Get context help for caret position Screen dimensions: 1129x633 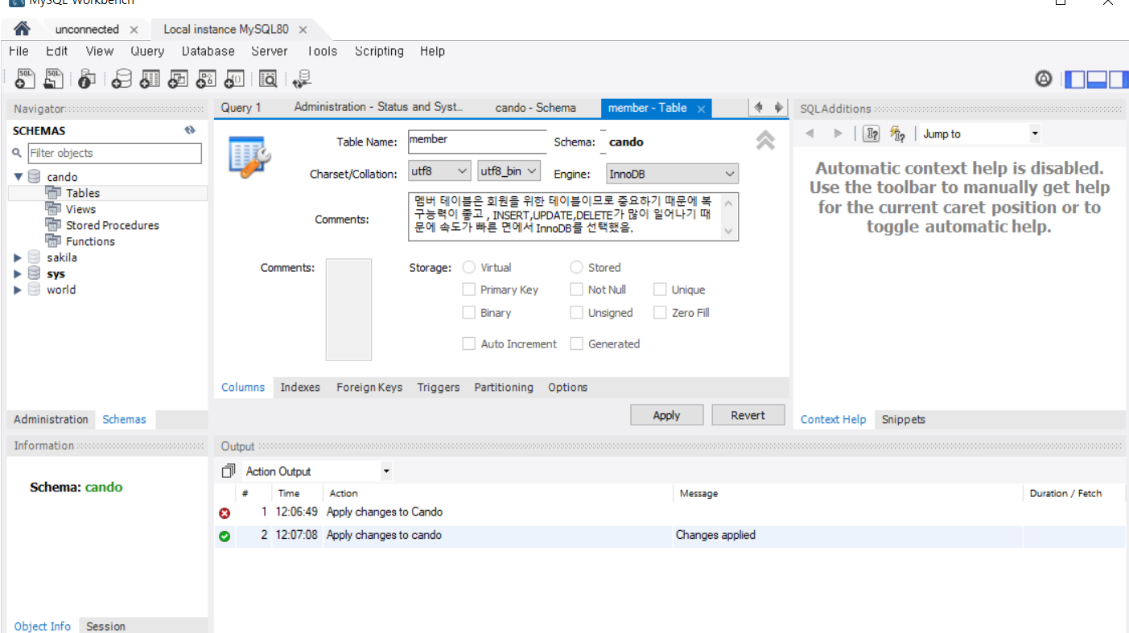tap(871, 134)
